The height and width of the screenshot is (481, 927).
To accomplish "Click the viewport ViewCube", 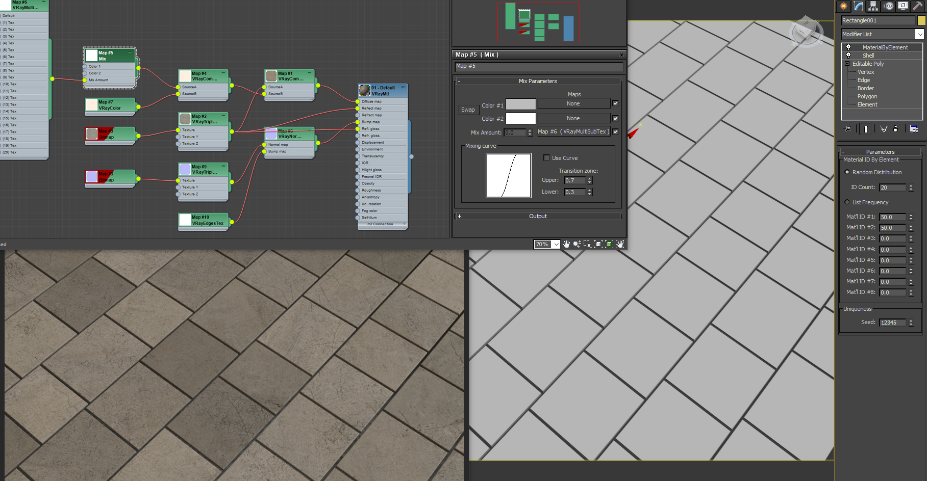I will [806, 32].
